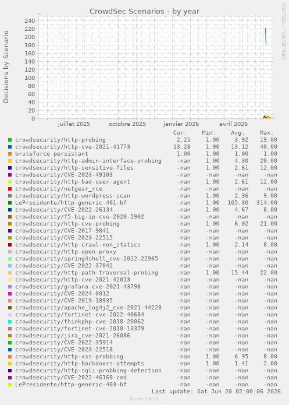289x405 pixels.
Task: Click the green swatch beside LePresidente/http-generic-401-bf
Action: (10, 203)
